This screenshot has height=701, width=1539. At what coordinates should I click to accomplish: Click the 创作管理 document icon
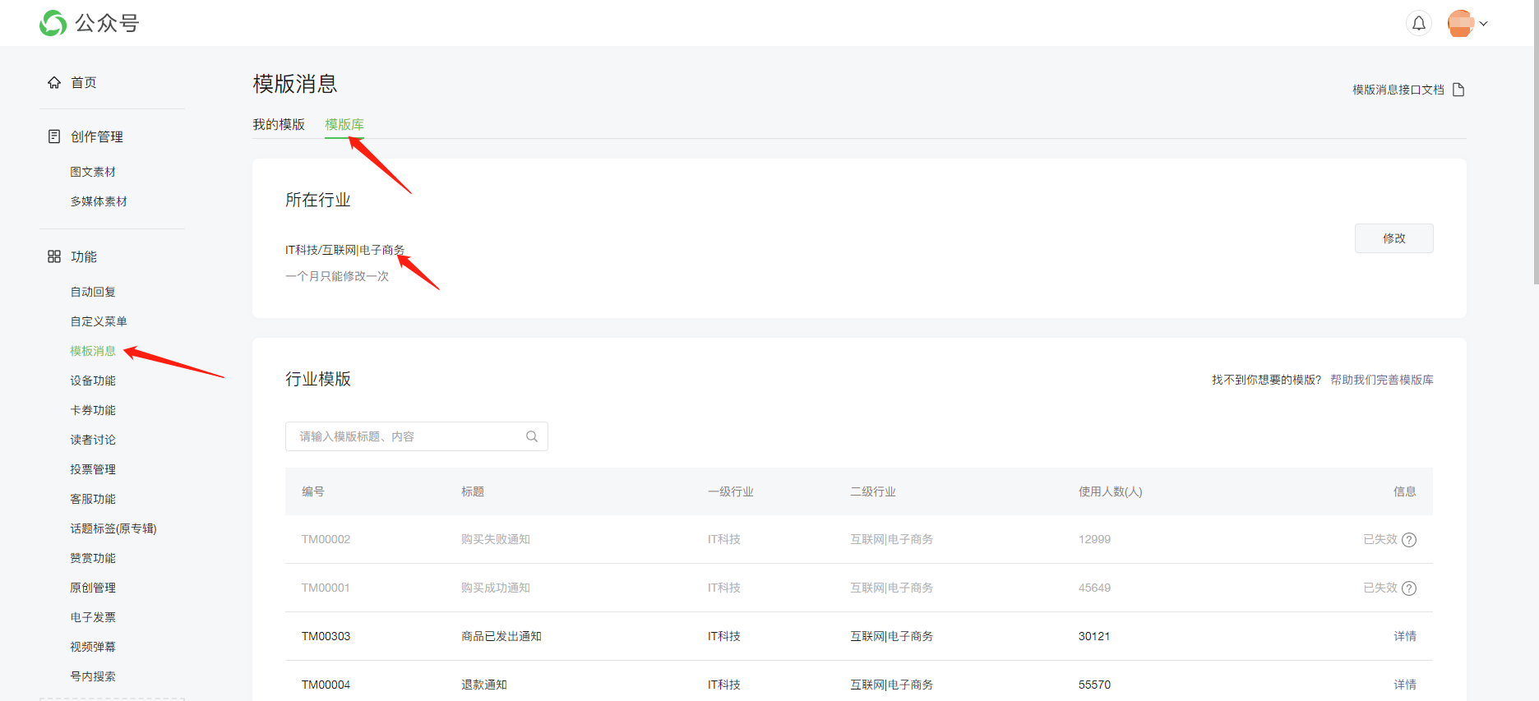tap(54, 136)
